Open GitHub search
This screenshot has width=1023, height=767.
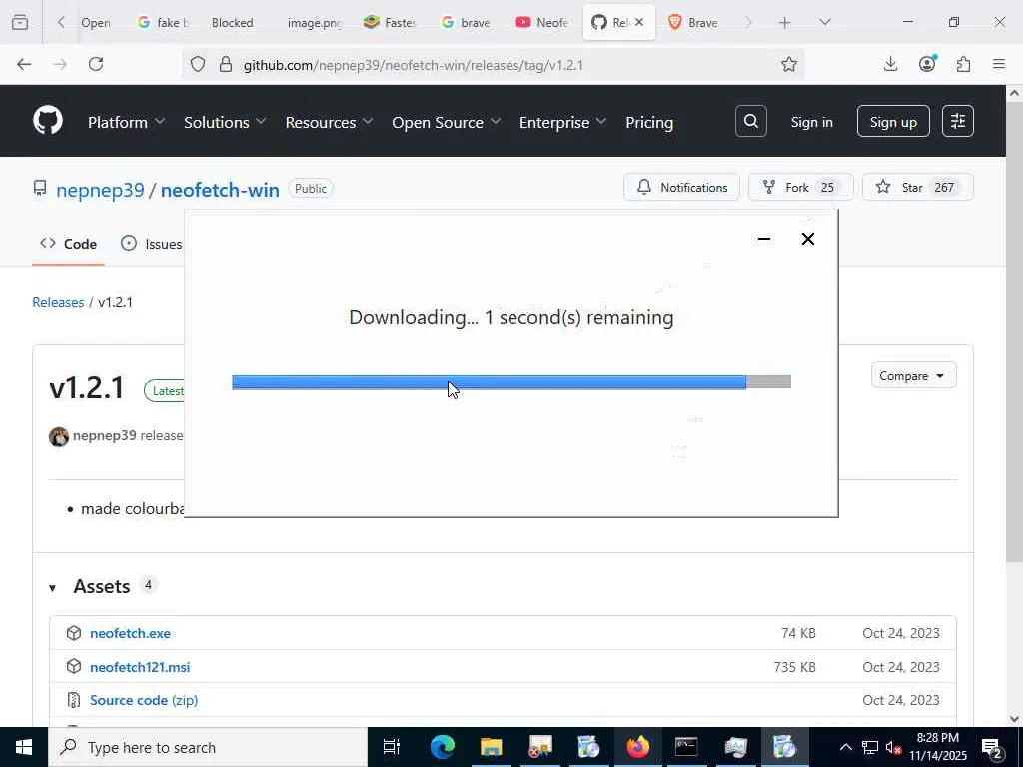click(751, 121)
